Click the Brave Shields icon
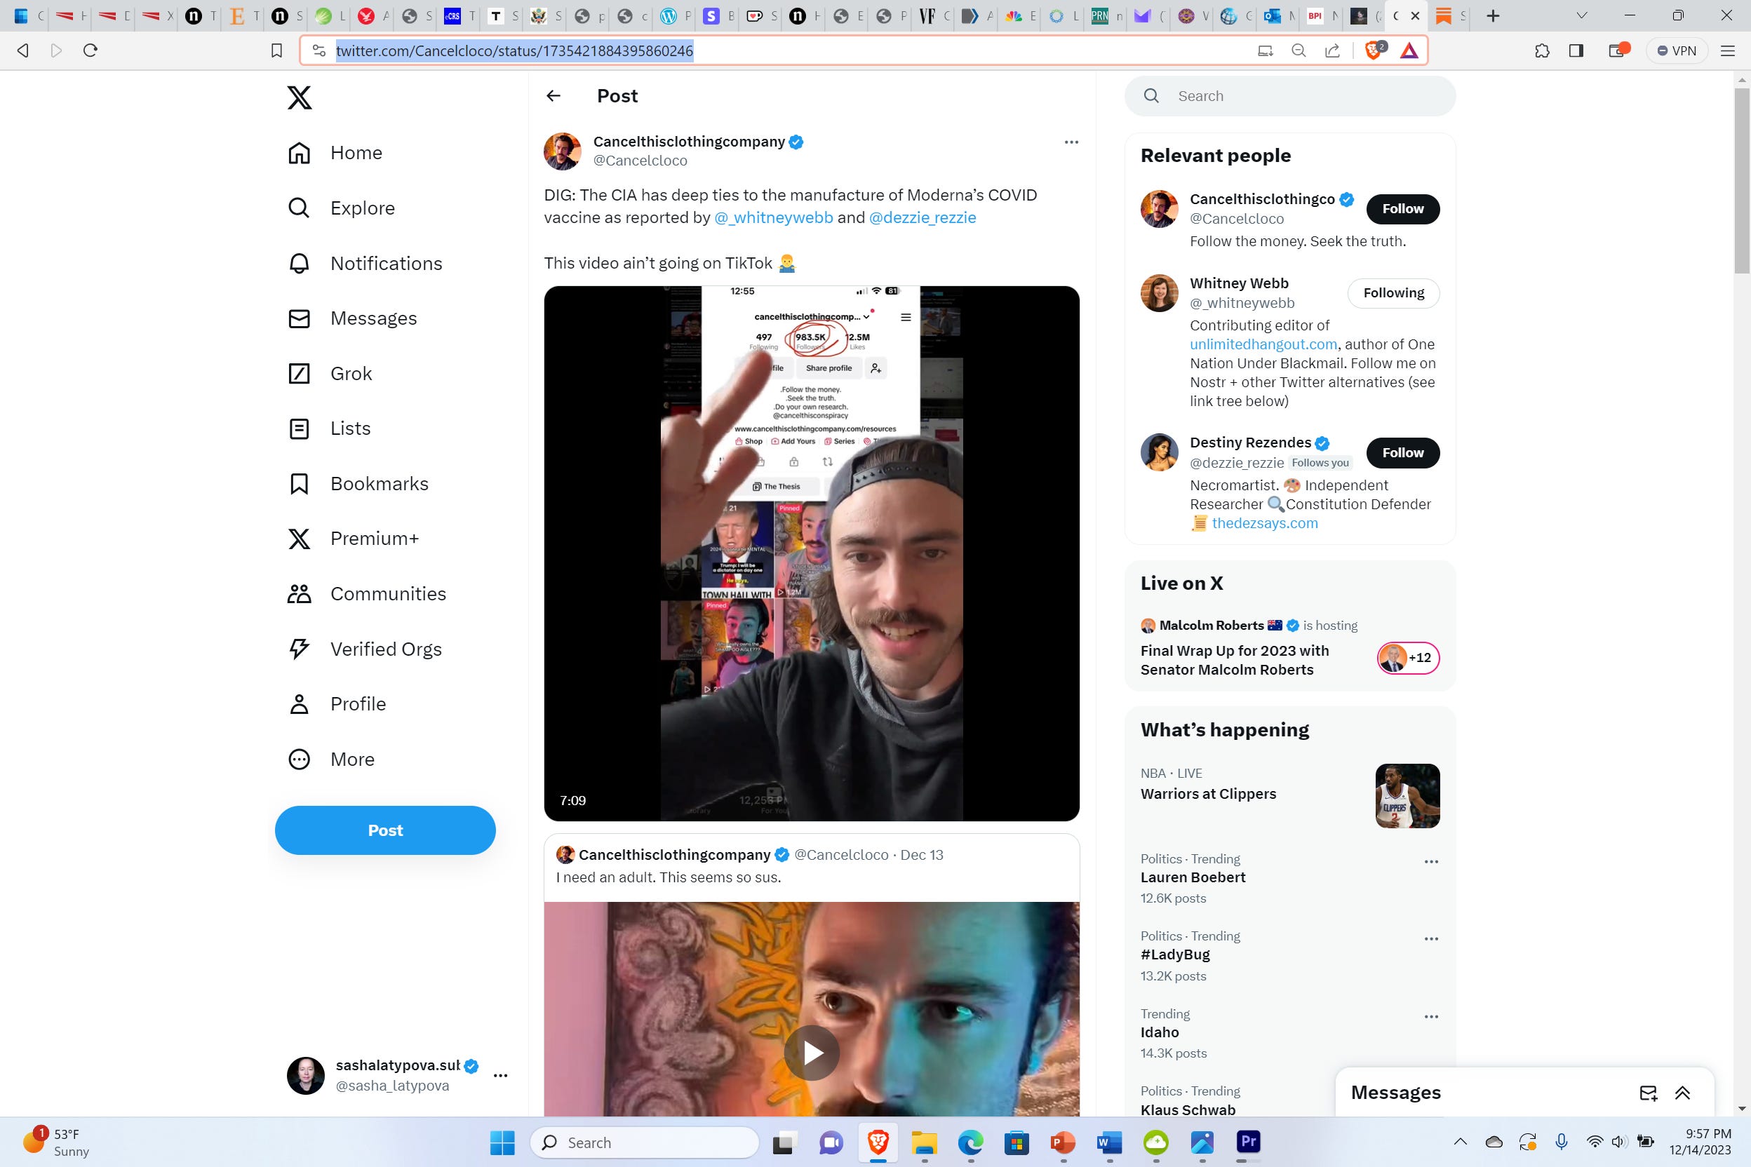Image resolution: width=1751 pixels, height=1167 pixels. point(1374,50)
